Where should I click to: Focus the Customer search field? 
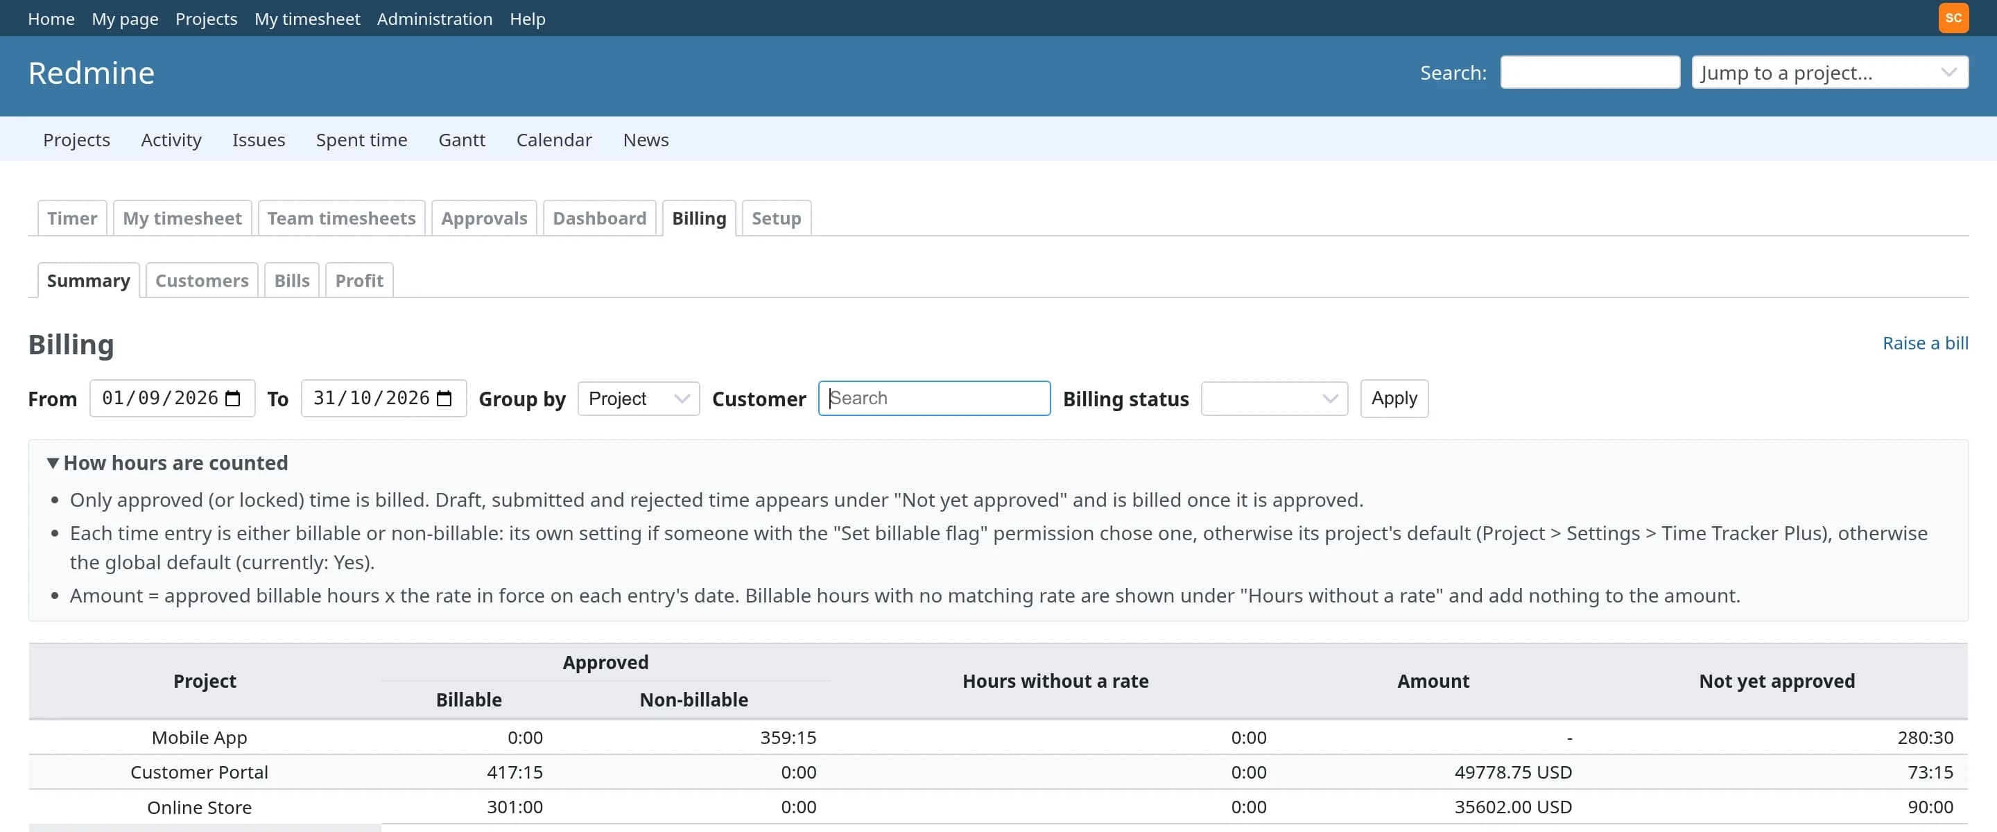(x=934, y=399)
